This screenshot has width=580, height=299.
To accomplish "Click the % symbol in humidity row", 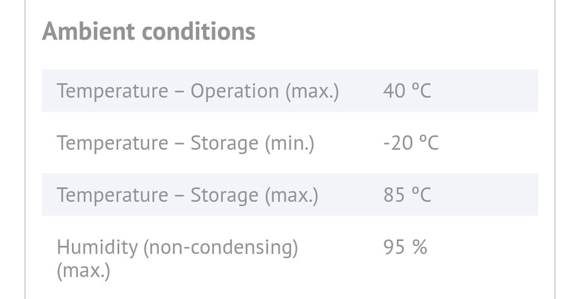I will tap(420, 247).
